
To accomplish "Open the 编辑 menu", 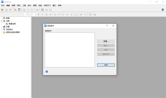I will (x=8, y=5).
